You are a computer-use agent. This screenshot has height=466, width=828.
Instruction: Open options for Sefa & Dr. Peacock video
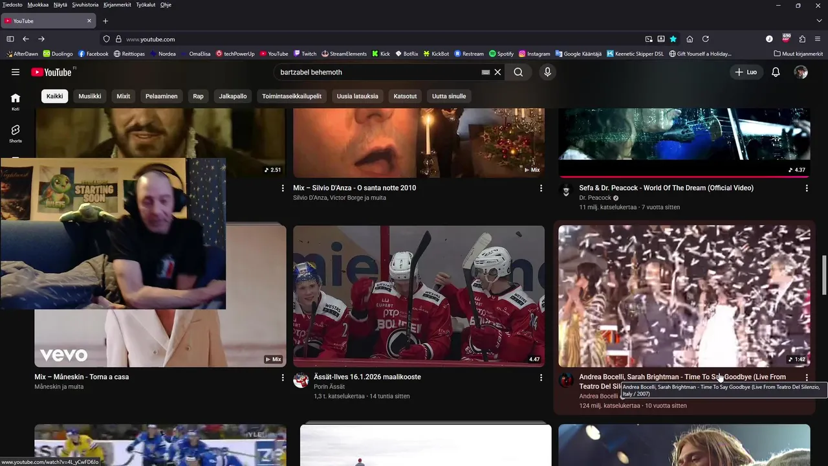coord(807,188)
